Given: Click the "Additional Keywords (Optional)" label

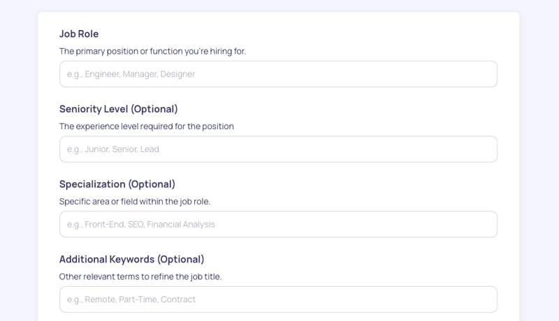Looking at the screenshot, I should tap(132, 260).
